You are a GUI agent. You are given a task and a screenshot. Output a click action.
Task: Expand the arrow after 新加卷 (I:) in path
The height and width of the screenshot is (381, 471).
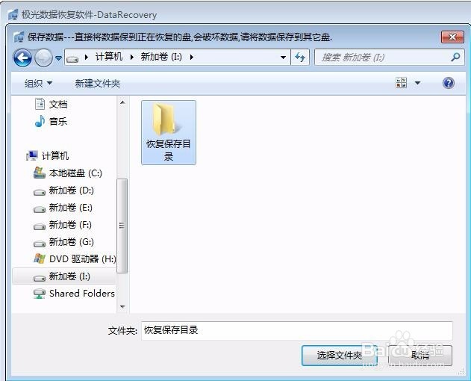click(x=192, y=57)
